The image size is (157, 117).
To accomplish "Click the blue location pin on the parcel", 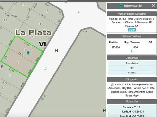I will pos(28,53).
